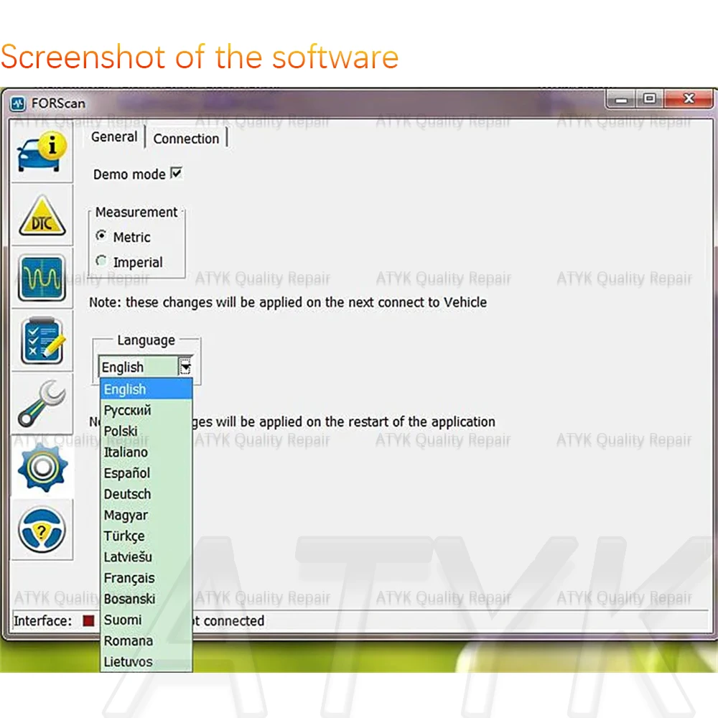
Task: Open the steering wheel help section
Action: point(42,530)
